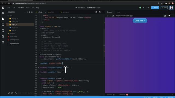Viewport: 175px width, 98px height.
Task: Open the Console panel
Action: pyautogui.click(x=109, y=95)
